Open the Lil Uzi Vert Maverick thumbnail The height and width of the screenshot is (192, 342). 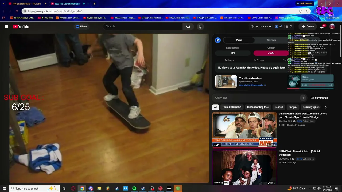(244, 167)
